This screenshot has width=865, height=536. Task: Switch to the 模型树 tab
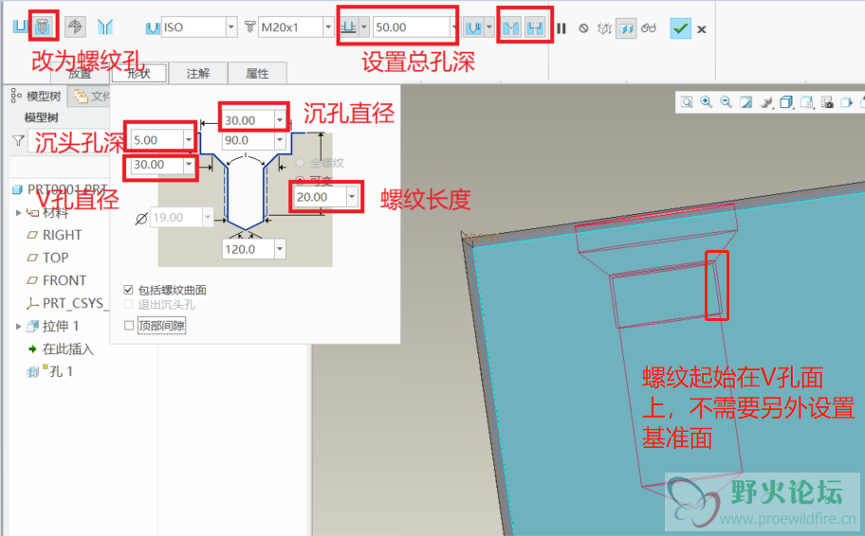point(36,97)
